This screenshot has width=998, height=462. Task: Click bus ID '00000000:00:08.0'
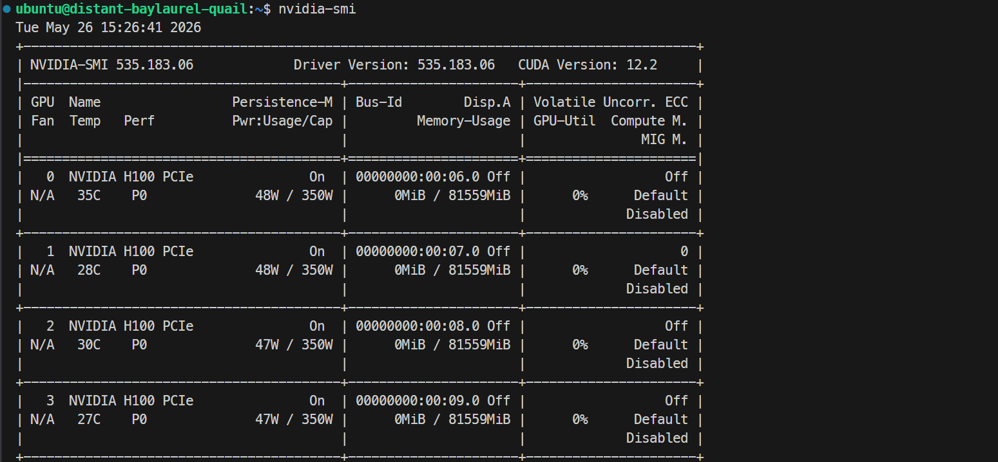pyautogui.click(x=417, y=326)
